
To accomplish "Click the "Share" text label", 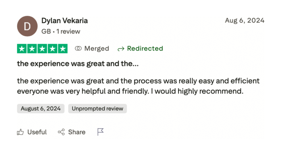I will click(x=77, y=132).
